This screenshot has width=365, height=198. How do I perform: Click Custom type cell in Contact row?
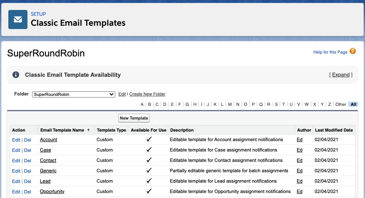coord(105,160)
